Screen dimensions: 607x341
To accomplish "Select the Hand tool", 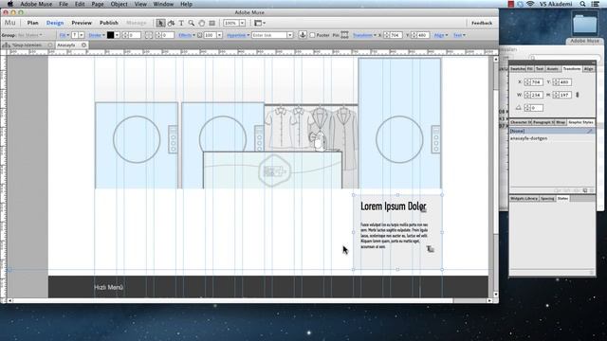I will pos(202,23).
